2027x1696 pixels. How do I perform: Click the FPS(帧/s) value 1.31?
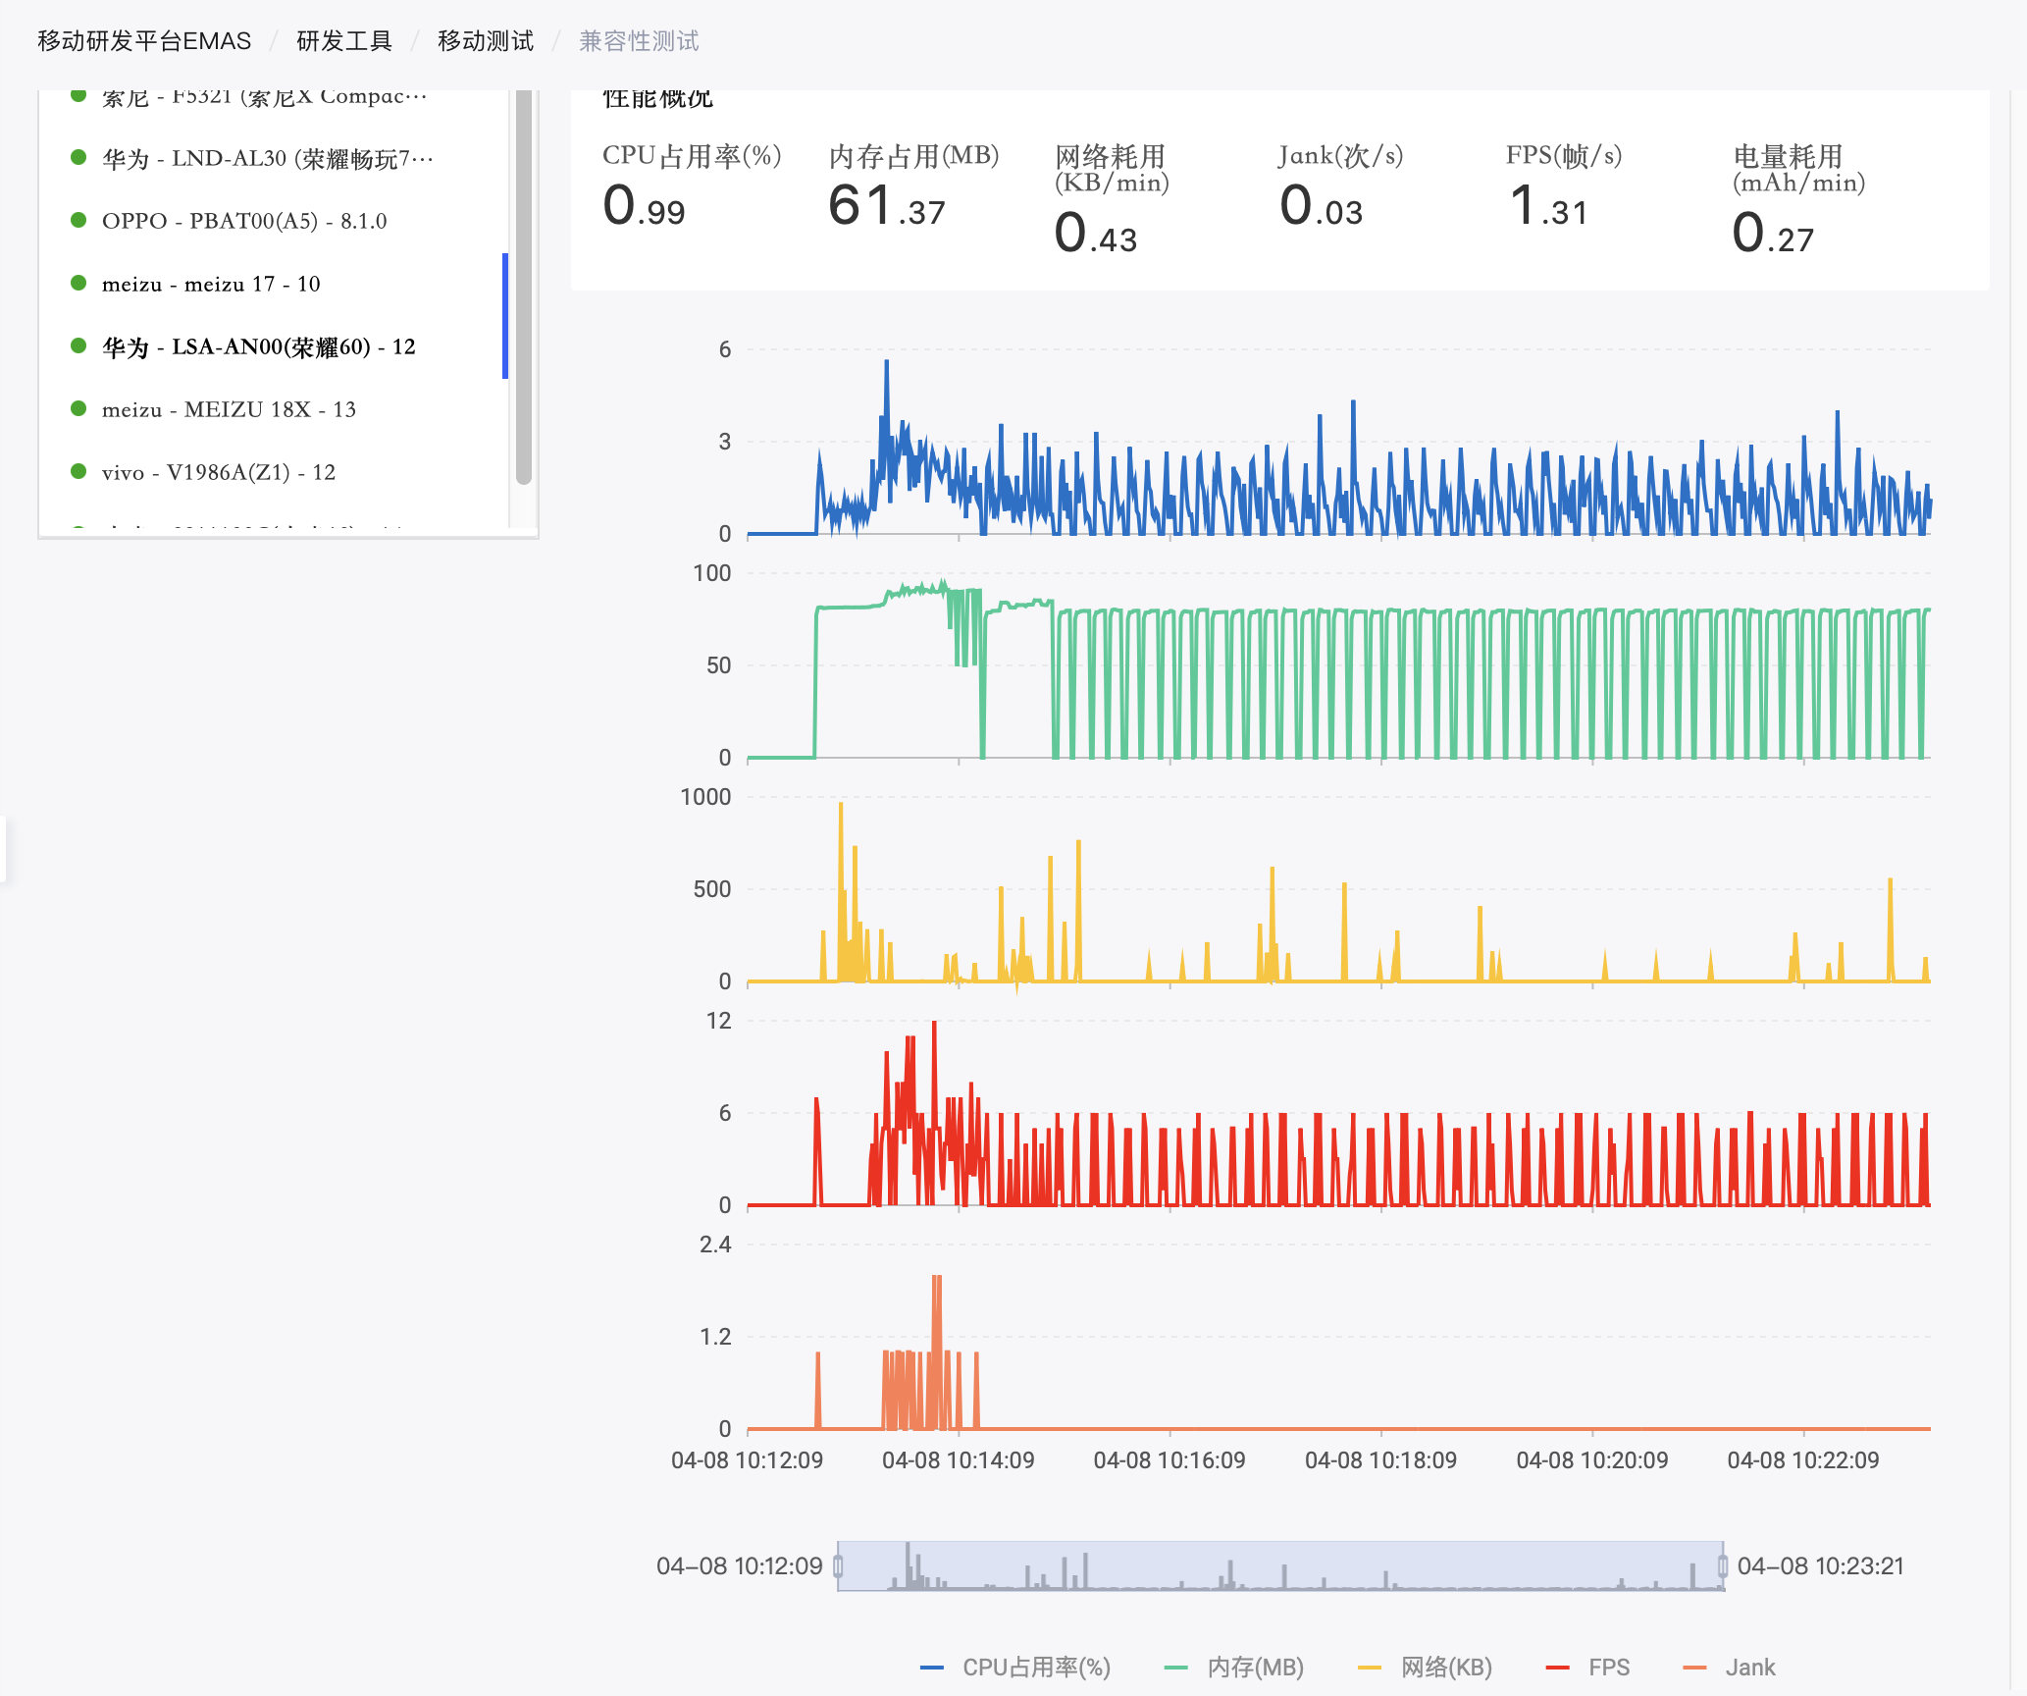coord(1547,206)
